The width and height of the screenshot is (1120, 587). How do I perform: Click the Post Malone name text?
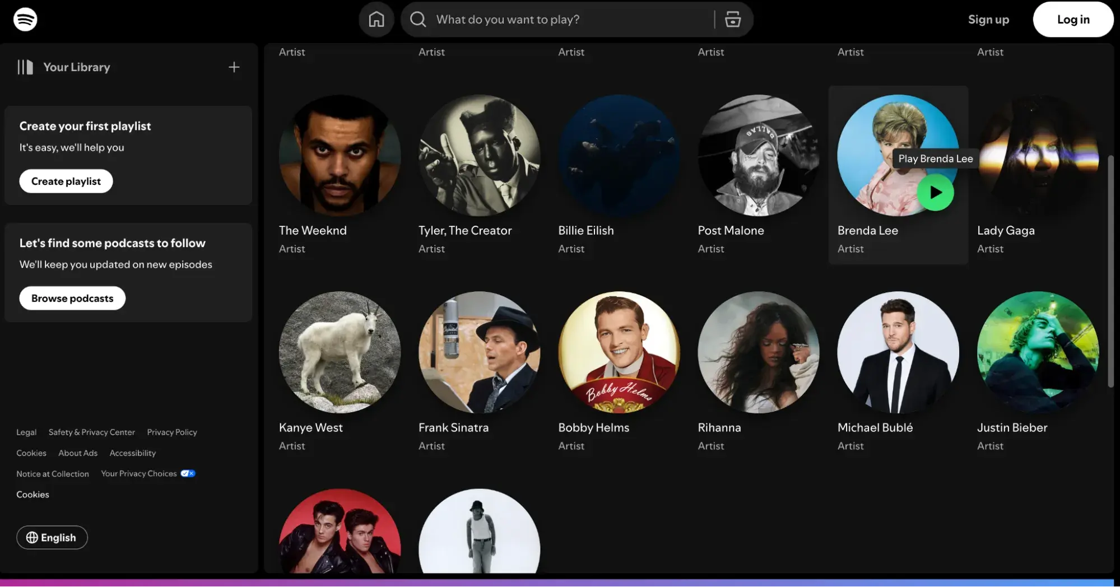click(731, 231)
